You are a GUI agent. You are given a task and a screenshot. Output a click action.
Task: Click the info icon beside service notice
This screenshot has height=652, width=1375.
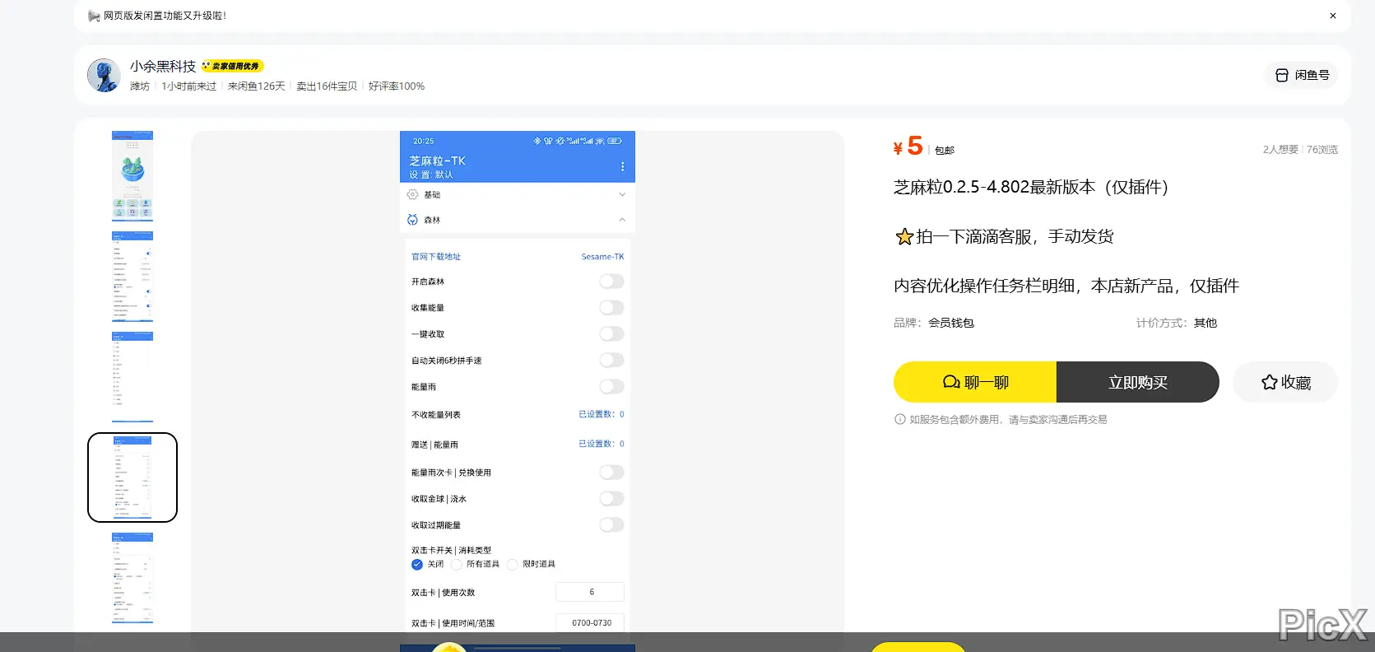coord(900,419)
